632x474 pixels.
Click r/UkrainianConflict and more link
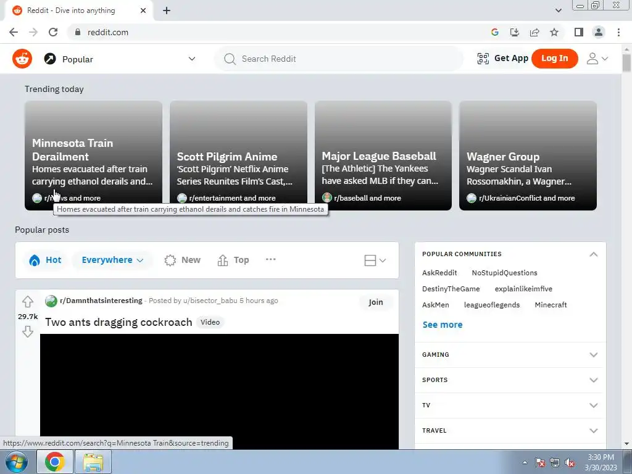point(527,198)
